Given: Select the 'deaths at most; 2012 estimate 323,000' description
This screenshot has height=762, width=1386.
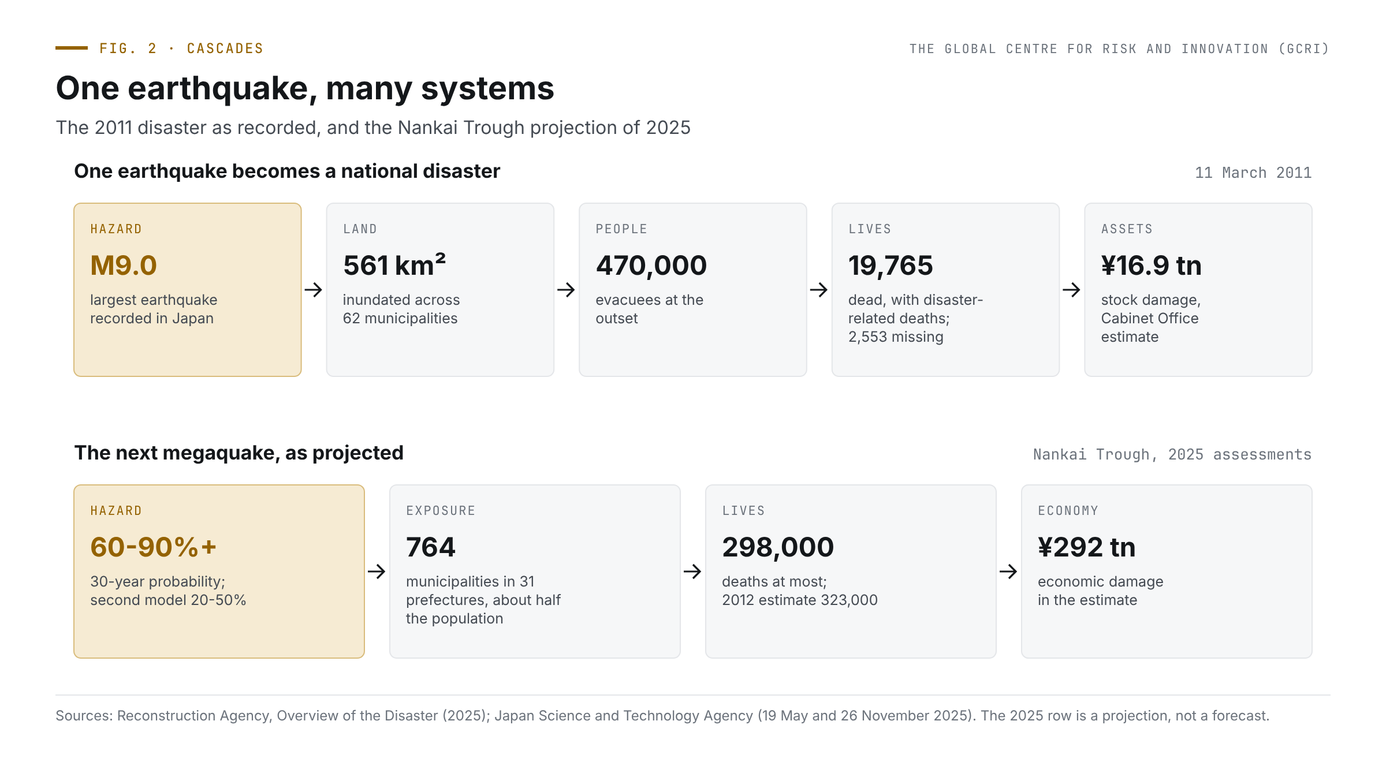Looking at the screenshot, I should pyautogui.click(x=800, y=591).
